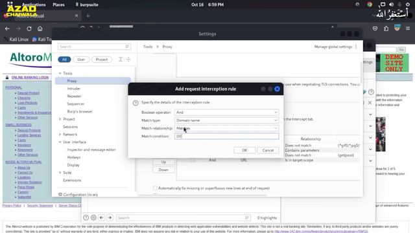Click the forward arrow in Burp's bottom bar

tap(110, 217)
